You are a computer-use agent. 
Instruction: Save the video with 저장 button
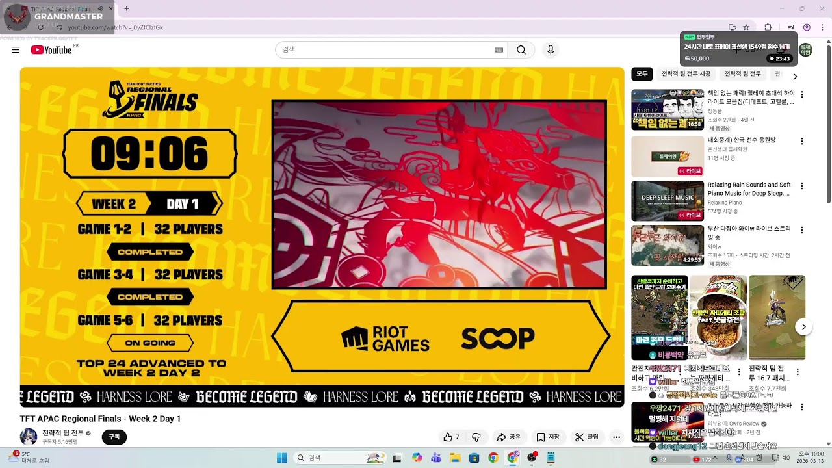click(547, 437)
